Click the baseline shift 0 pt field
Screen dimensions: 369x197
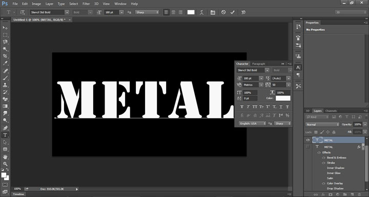pos(250,98)
